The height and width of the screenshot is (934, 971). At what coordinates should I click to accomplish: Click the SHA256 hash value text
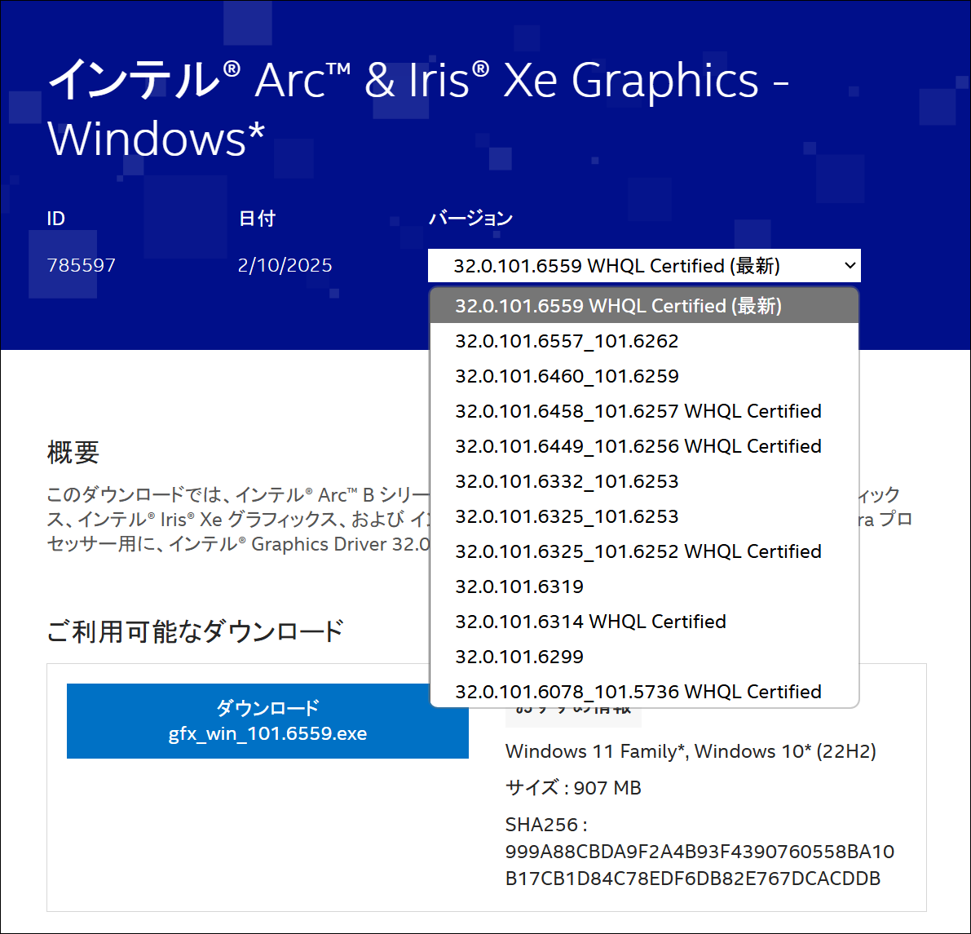[x=699, y=865]
